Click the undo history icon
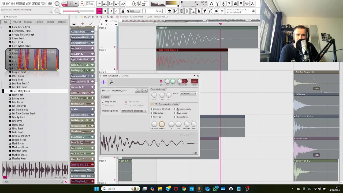Image resolution: width=343 pixels, height=193 pixels. tap(211, 4)
